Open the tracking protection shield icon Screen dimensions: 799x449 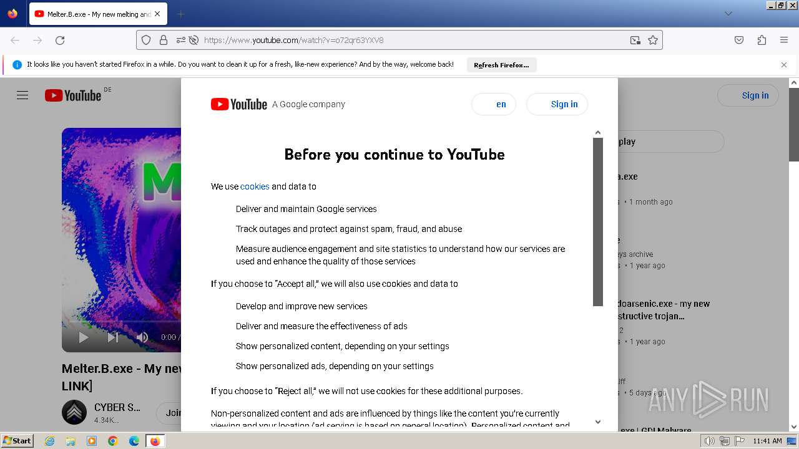(146, 40)
